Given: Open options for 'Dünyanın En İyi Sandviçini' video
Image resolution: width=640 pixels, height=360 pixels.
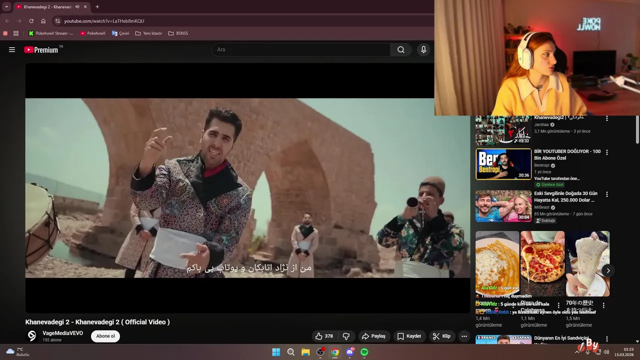Looking at the screenshot, I should (x=607, y=339).
